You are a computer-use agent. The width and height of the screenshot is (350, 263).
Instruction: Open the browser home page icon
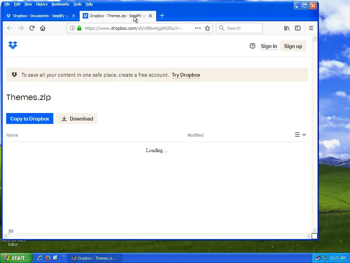(43, 28)
